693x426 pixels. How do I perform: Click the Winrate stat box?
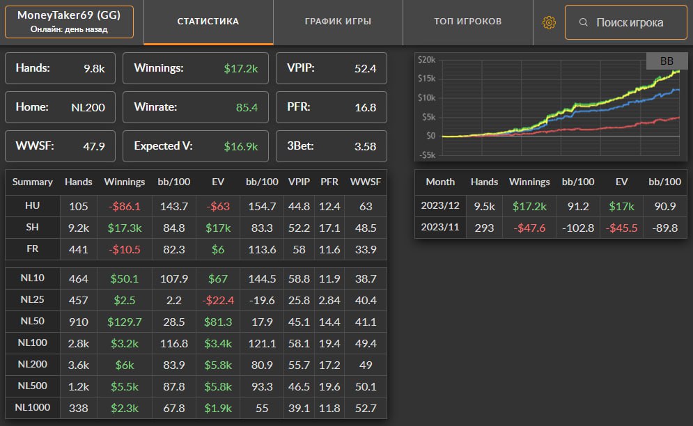[195, 107]
